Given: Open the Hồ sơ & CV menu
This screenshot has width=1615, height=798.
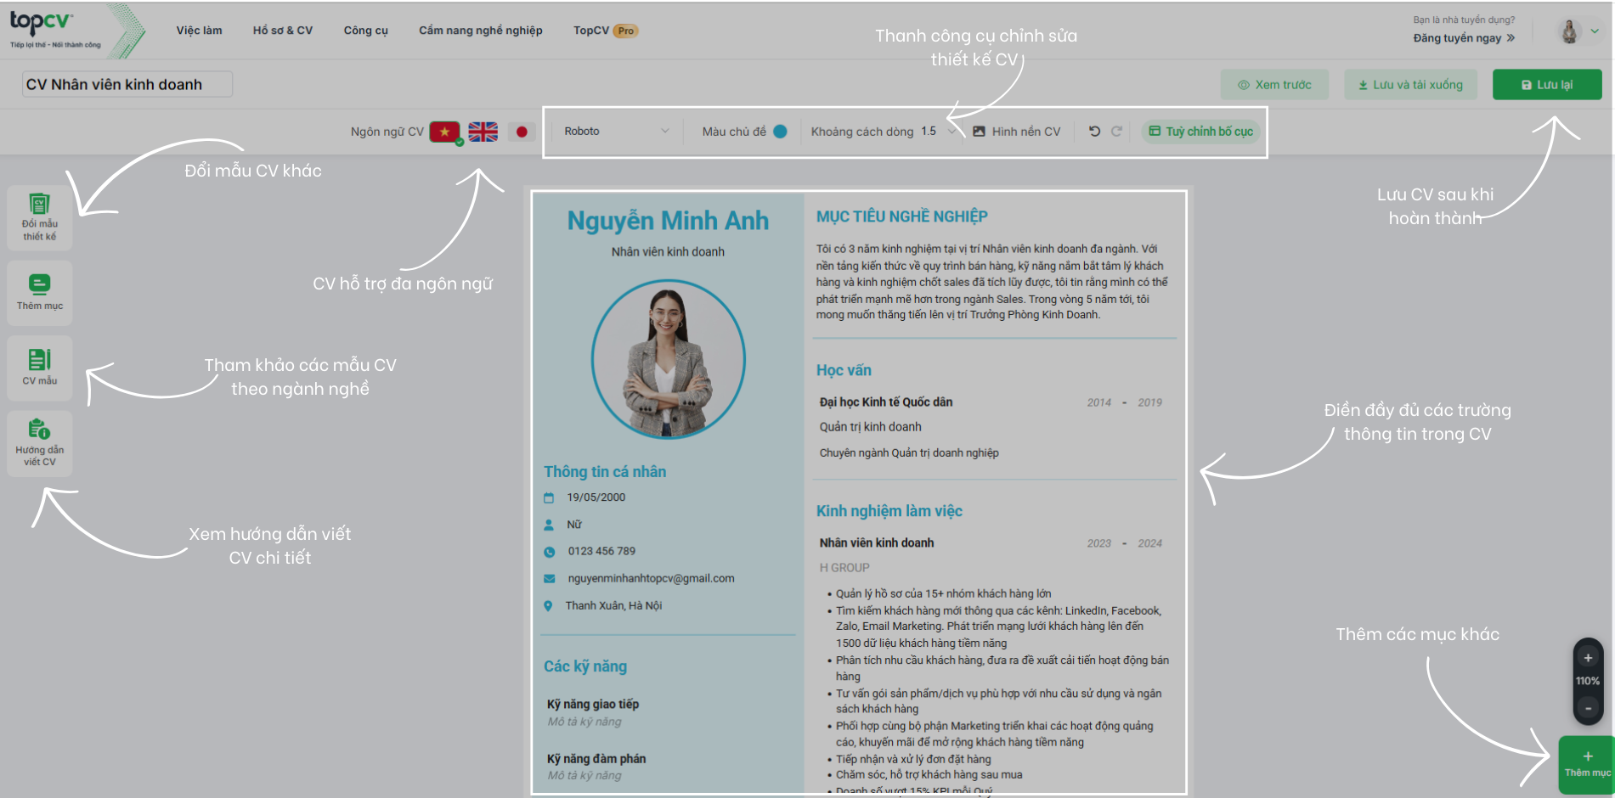Looking at the screenshot, I should 283,31.
